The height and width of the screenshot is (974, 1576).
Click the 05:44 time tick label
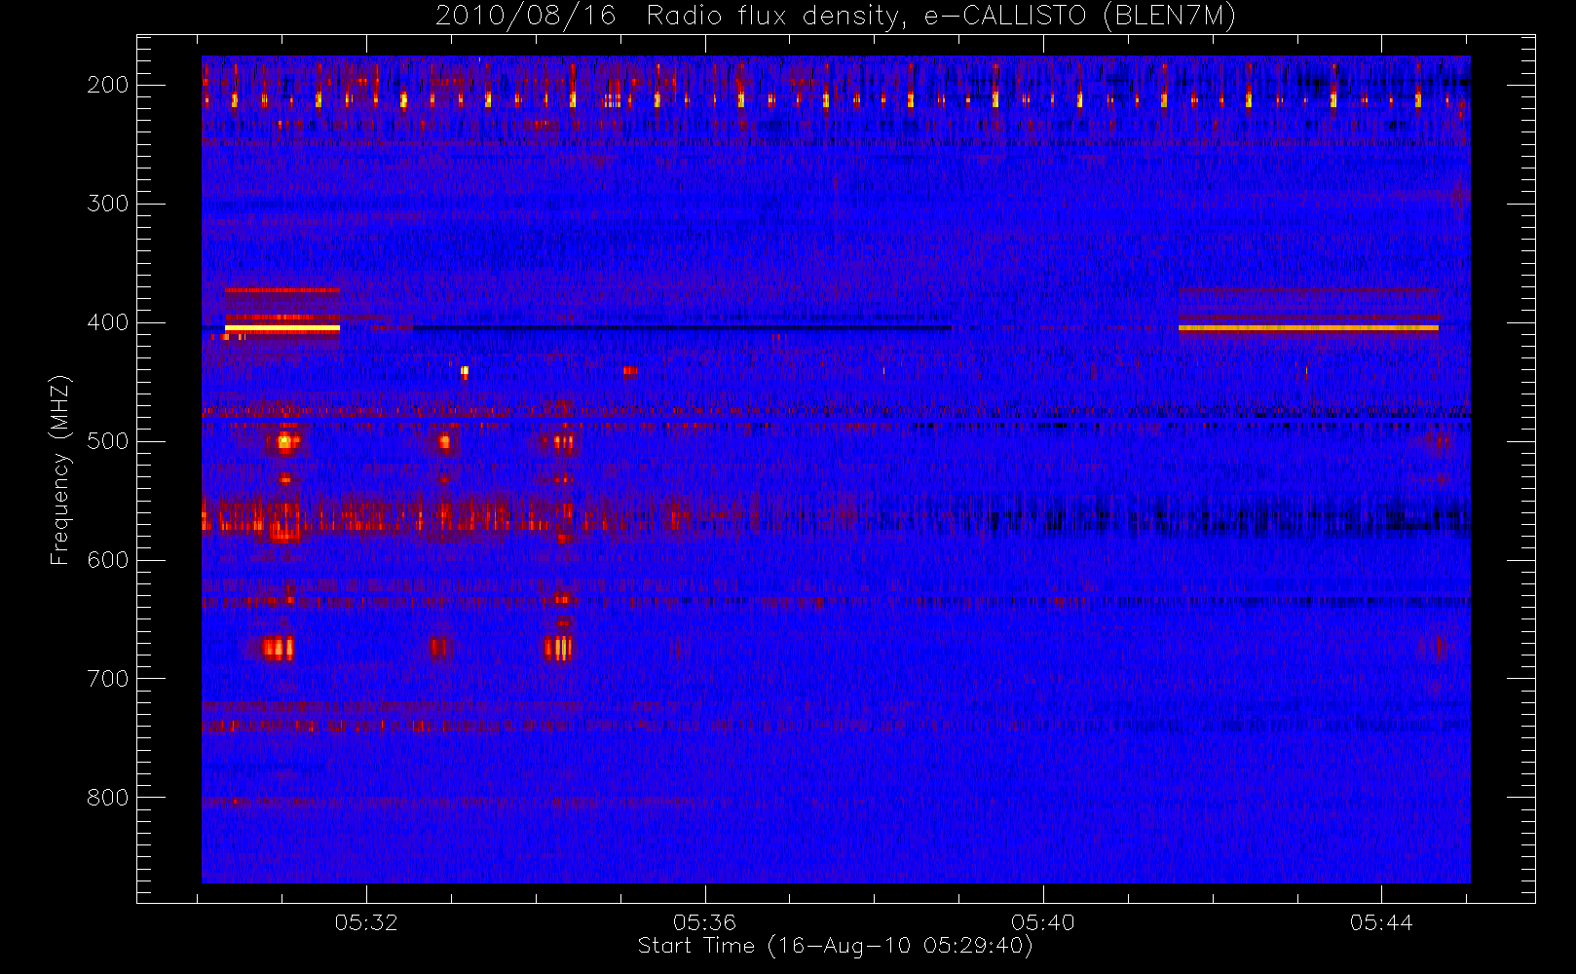point(1381,922)
